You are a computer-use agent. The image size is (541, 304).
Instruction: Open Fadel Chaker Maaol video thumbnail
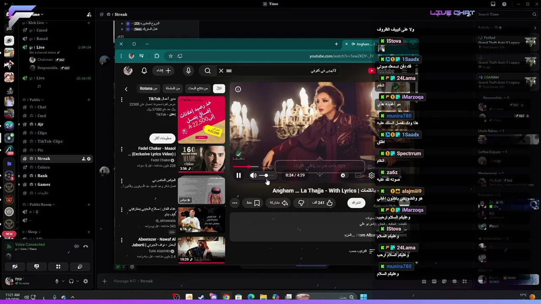click(202, 159)
